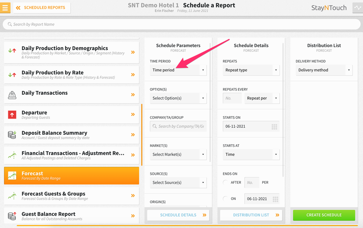Click the activity pulse icon at top right
Viewport: 363px width, 228px height.
coord(358,8)
